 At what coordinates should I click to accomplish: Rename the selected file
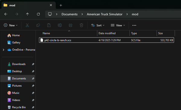click(60, 25)
